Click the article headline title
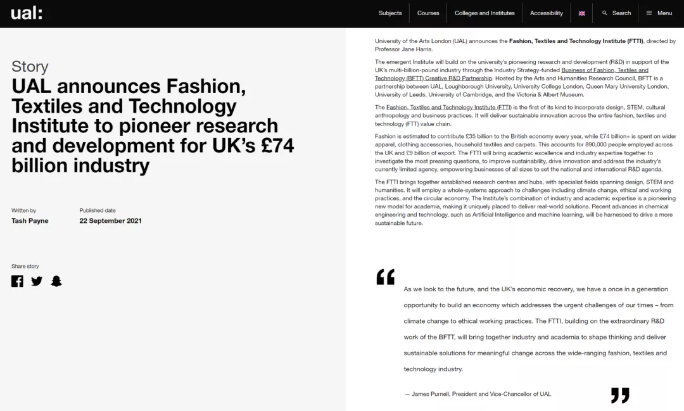684x411 pixels. click(153, 125)
